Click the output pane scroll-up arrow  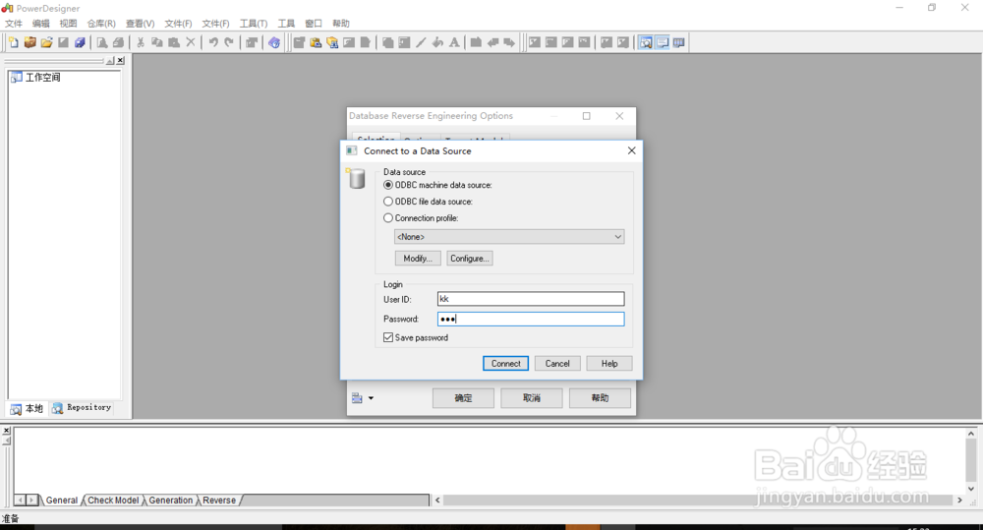click(971, 434)
